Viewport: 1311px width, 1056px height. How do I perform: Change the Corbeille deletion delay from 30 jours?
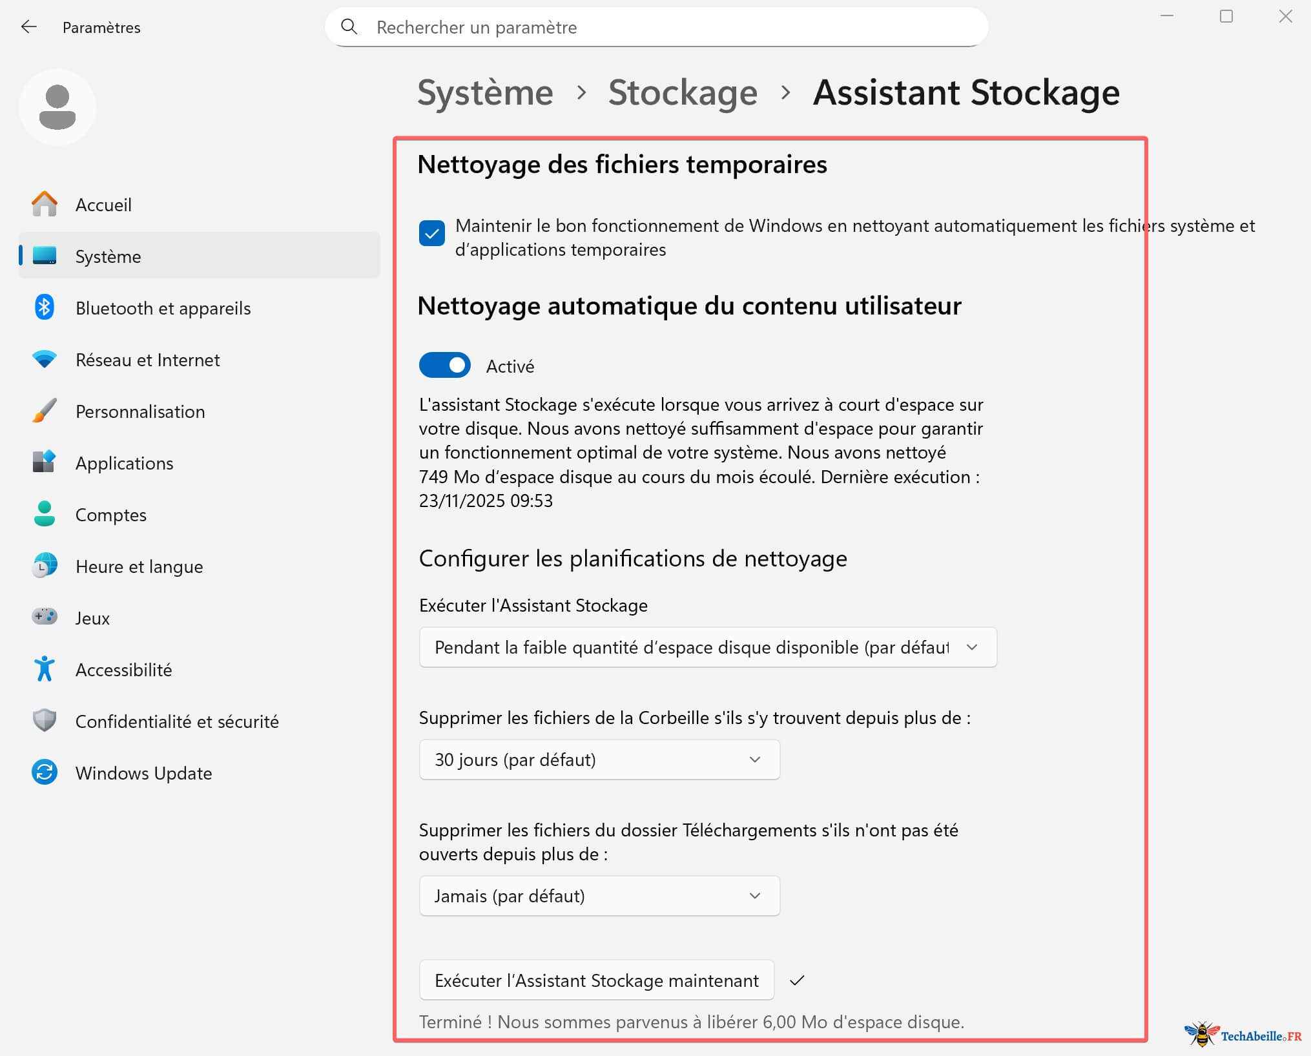pyautogui.click(x=599, y=760)
